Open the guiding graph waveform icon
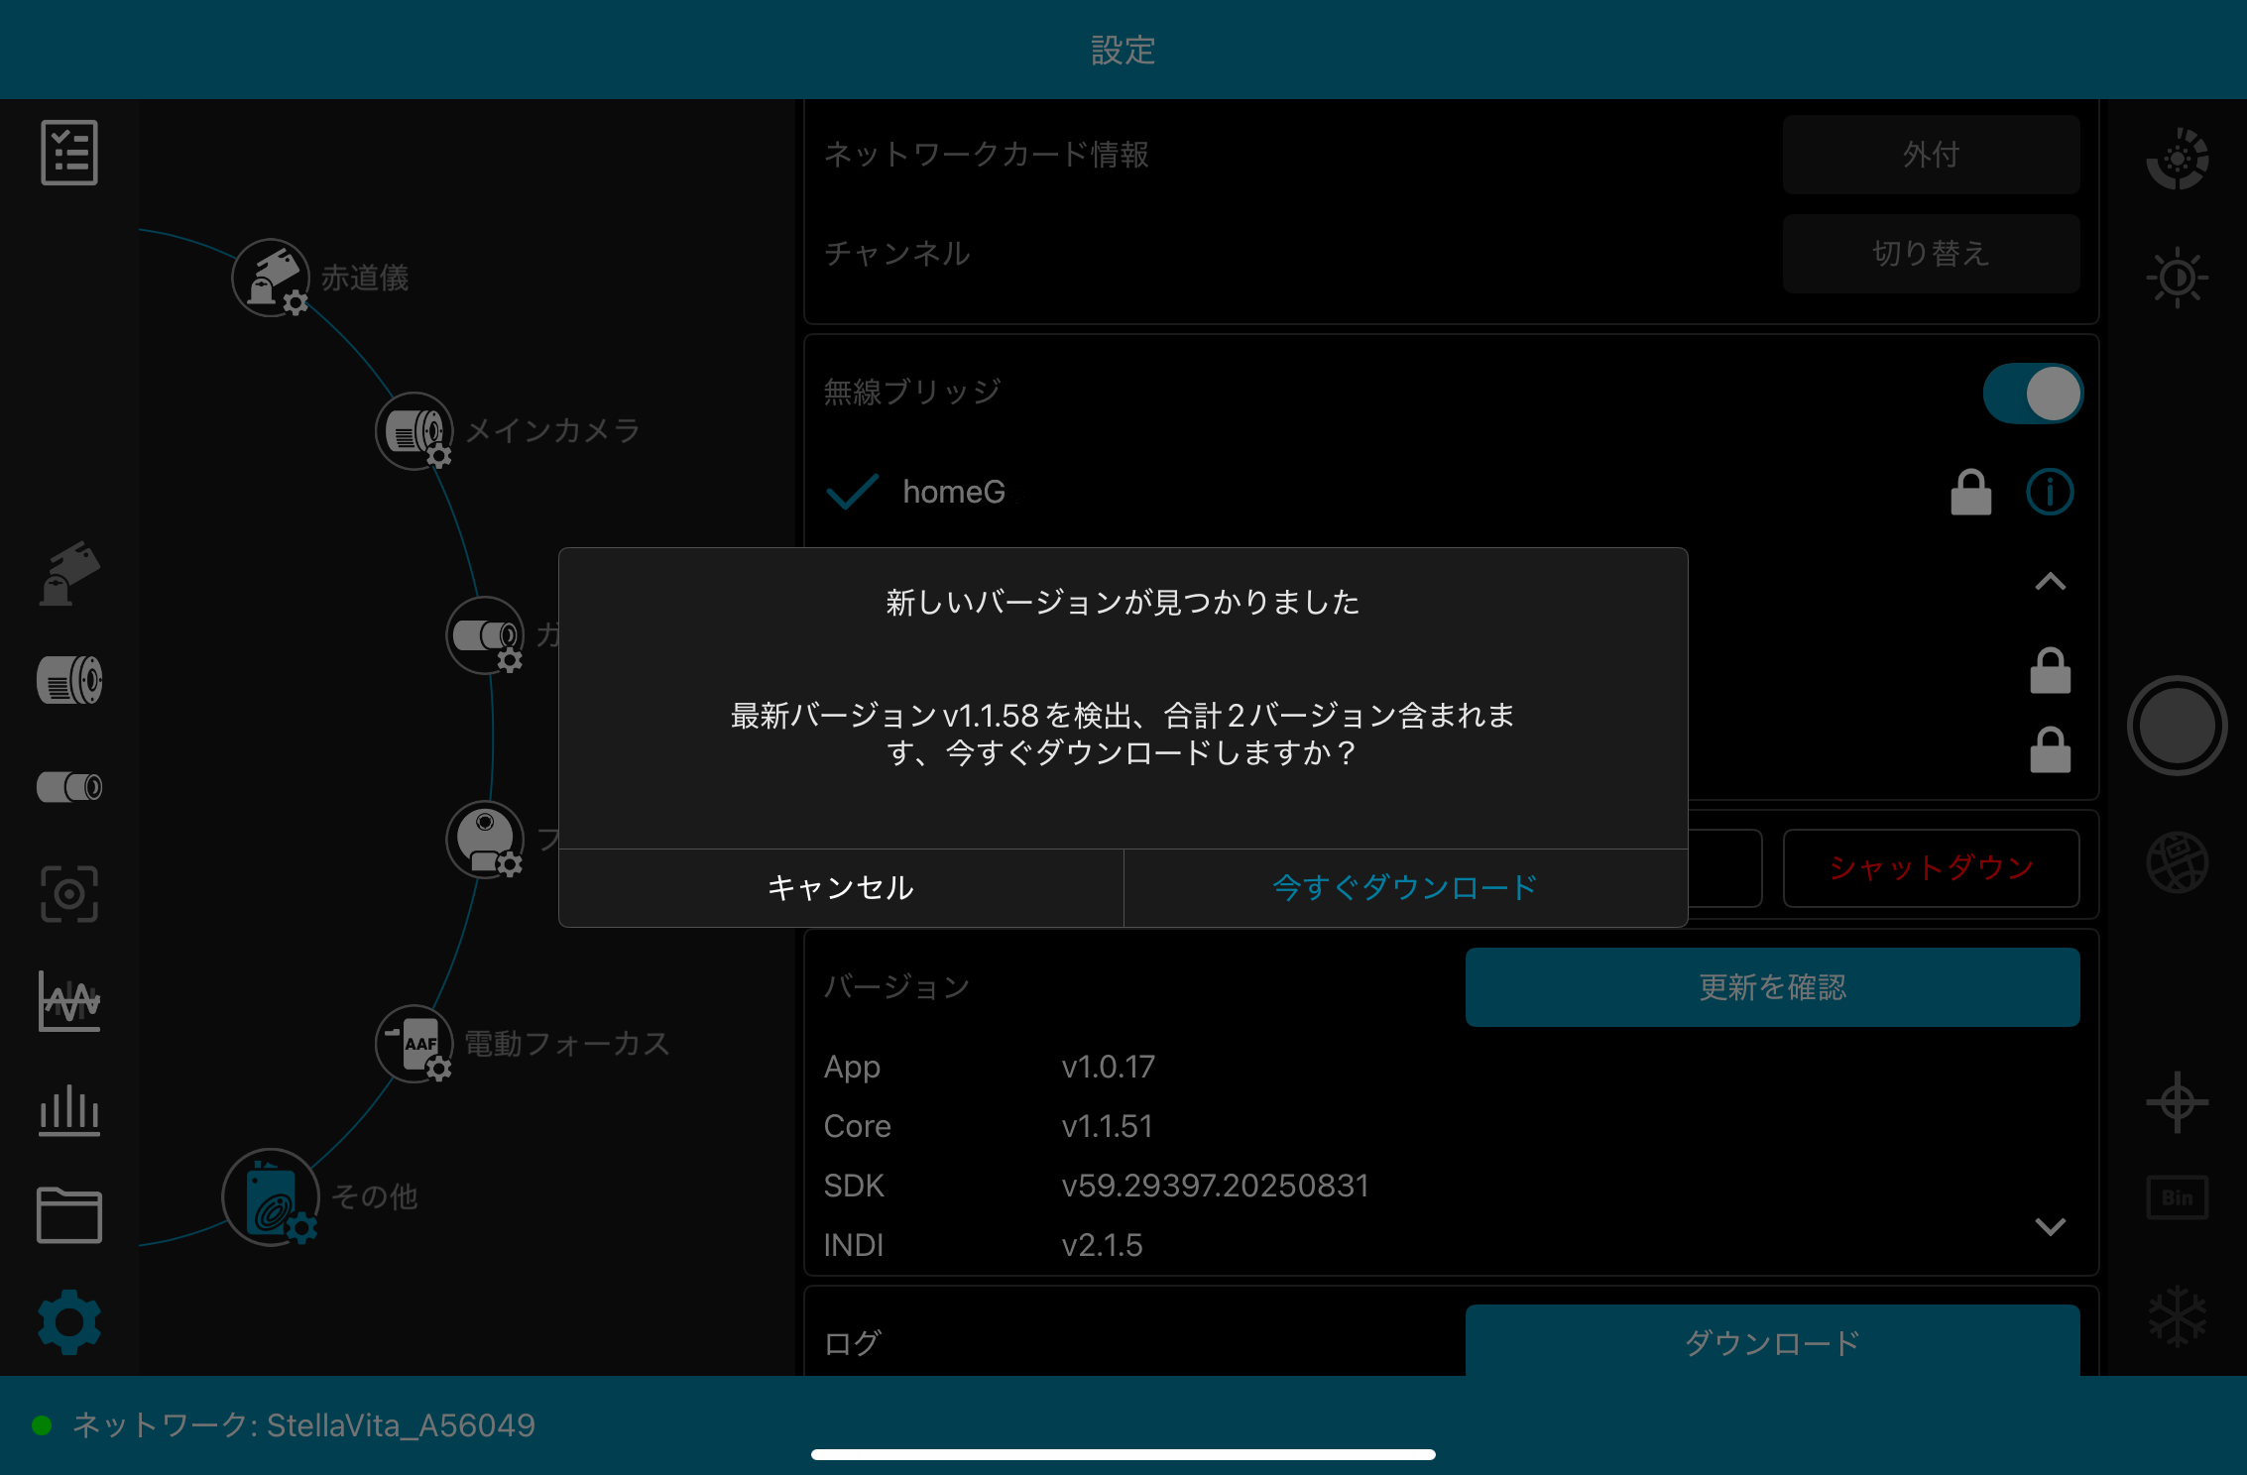Screen dimensions: 2247x1475 [69, 1001]
